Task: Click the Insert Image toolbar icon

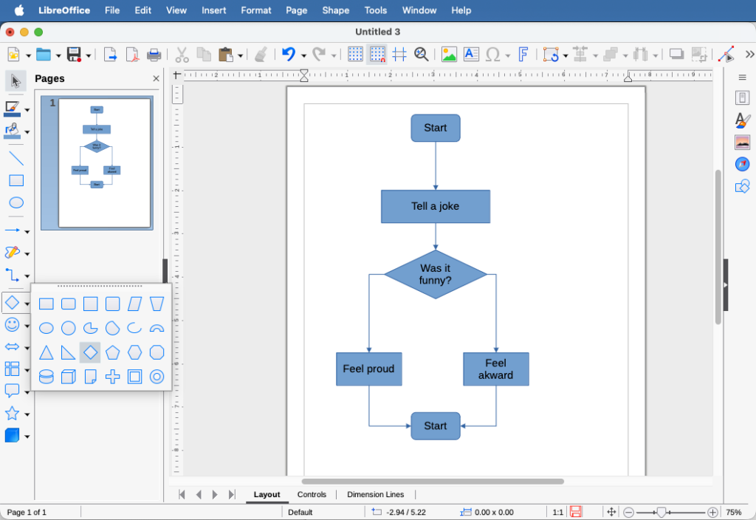Action: 449,54
